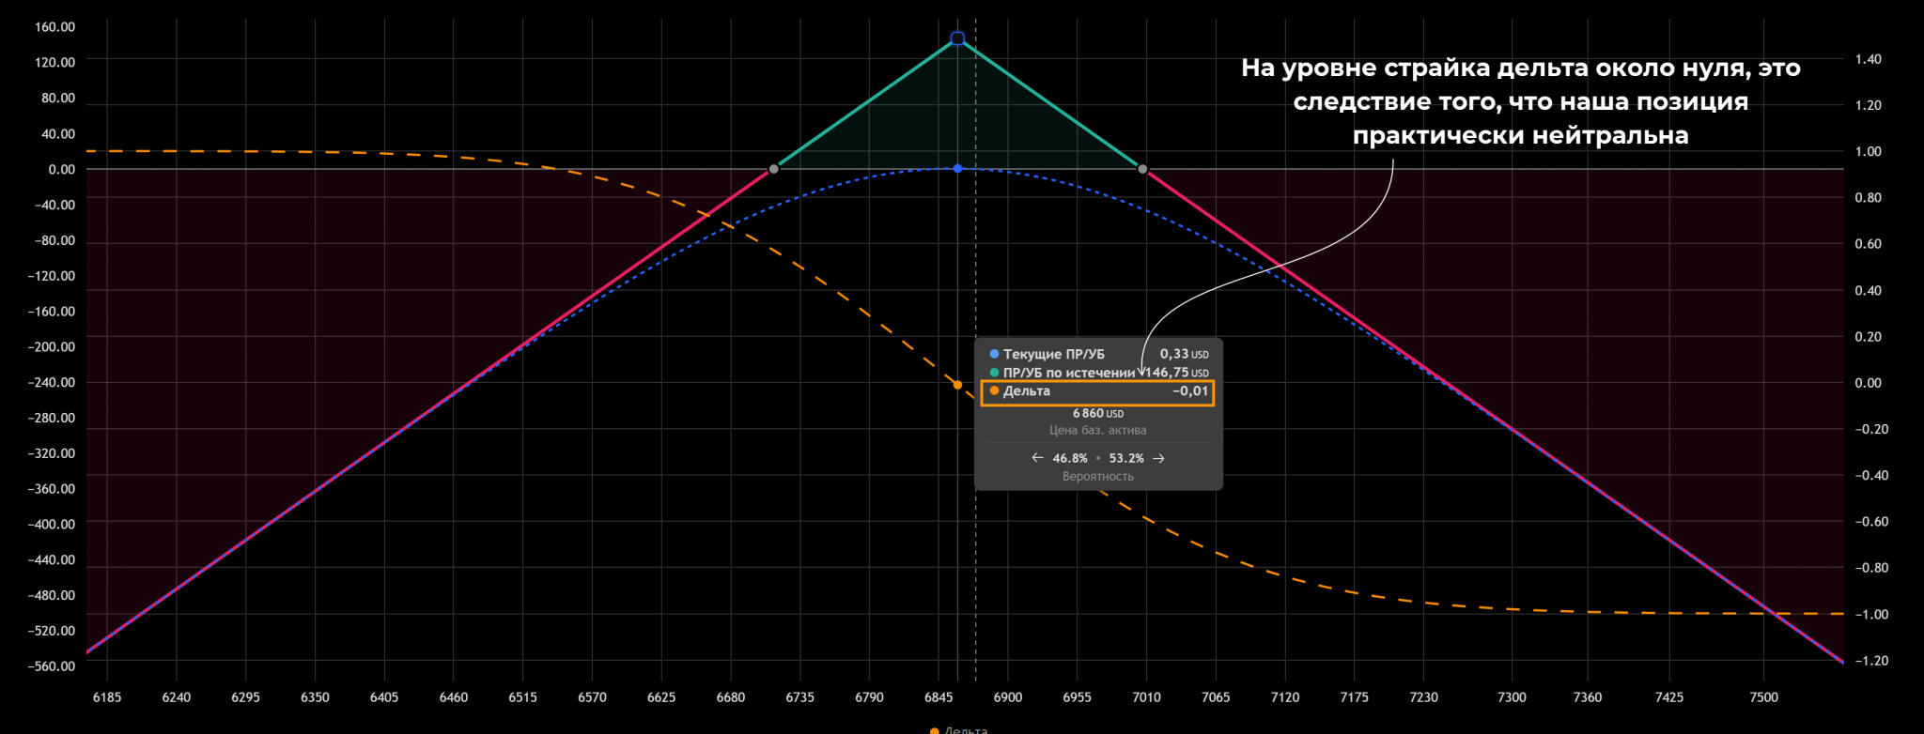This screenshot has width=1924, height=734.
Task: Click the annotation text about neutral delta
Action: pos(1520,101)
